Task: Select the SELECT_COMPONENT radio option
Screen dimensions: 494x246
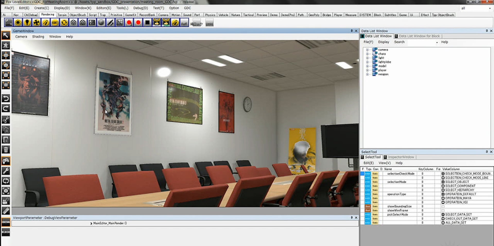Action: point(443,186)
